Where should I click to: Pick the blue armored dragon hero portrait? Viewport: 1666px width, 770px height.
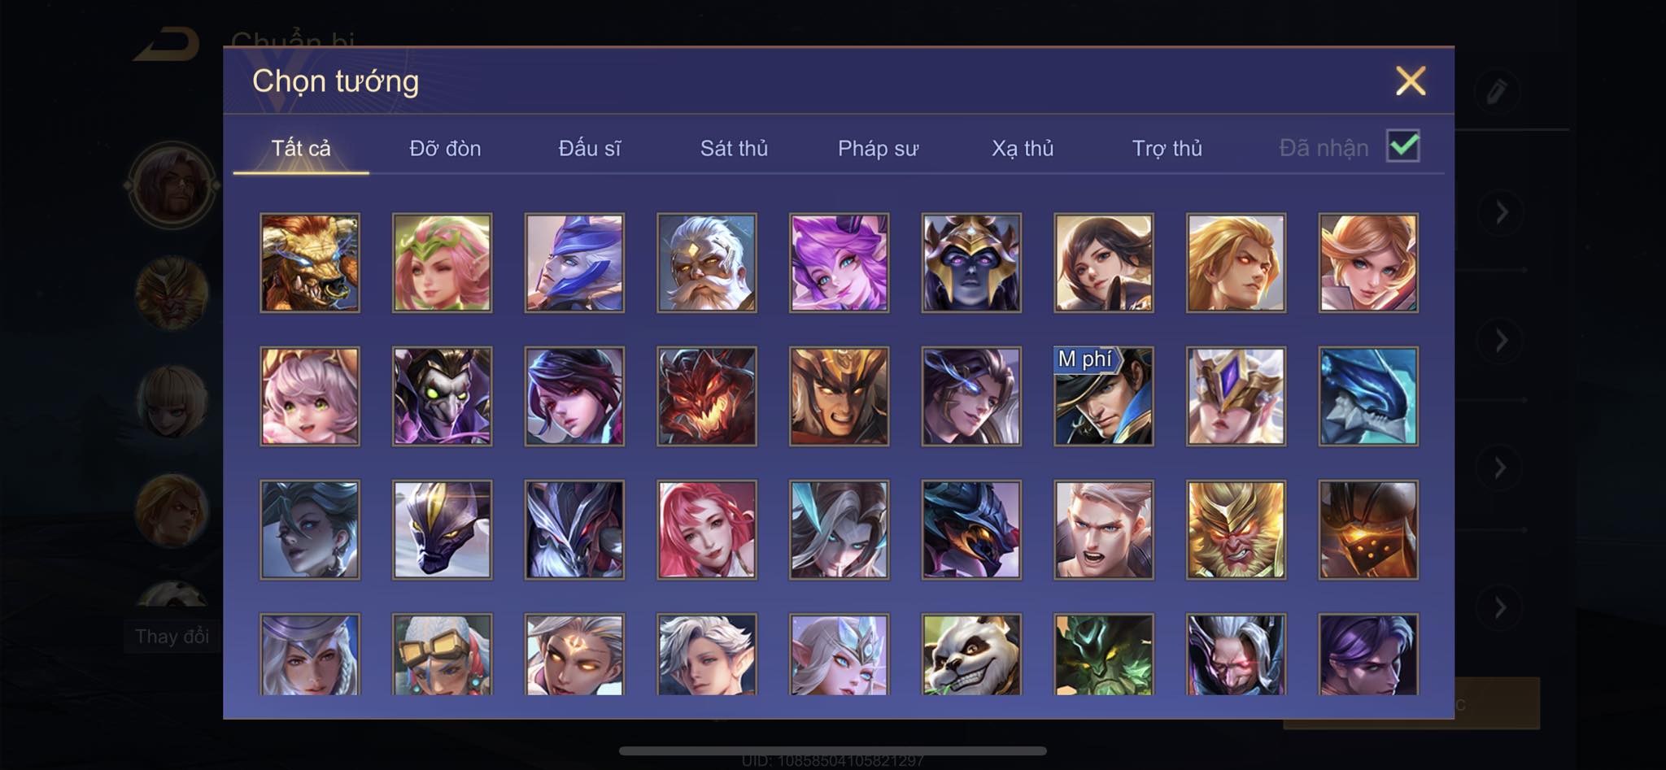[1368, 396]
